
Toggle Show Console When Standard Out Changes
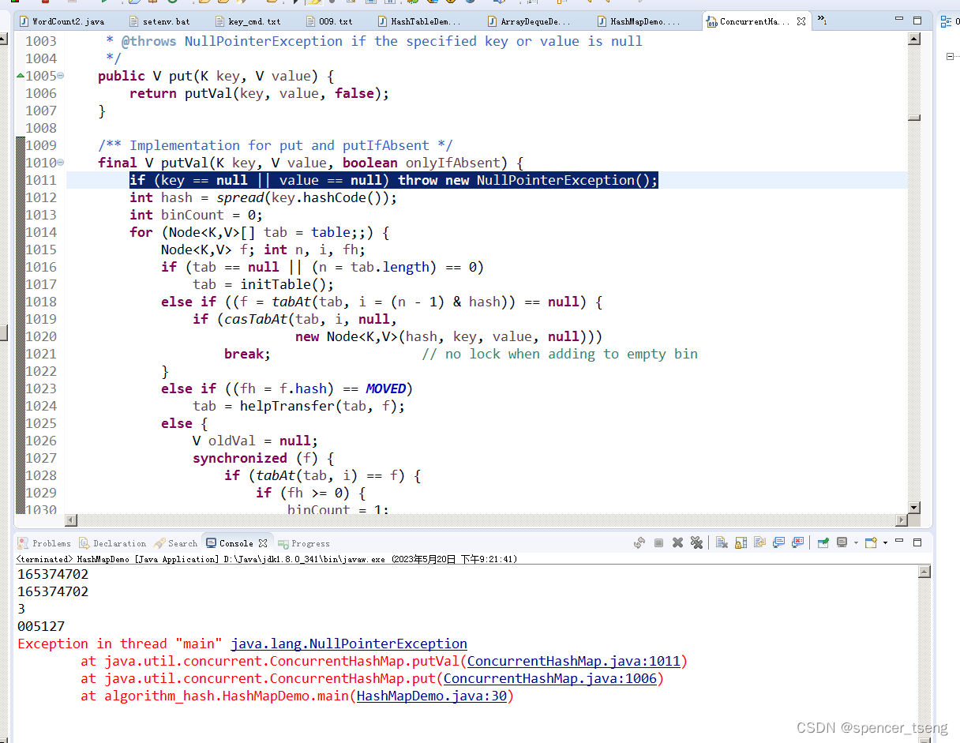click(778, 542)
